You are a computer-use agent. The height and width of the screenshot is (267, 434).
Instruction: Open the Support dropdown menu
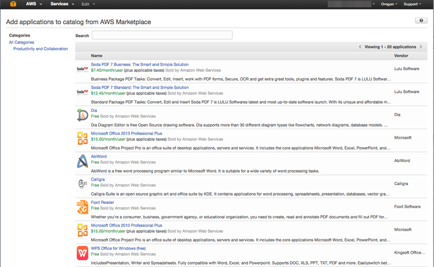(412, 4)
